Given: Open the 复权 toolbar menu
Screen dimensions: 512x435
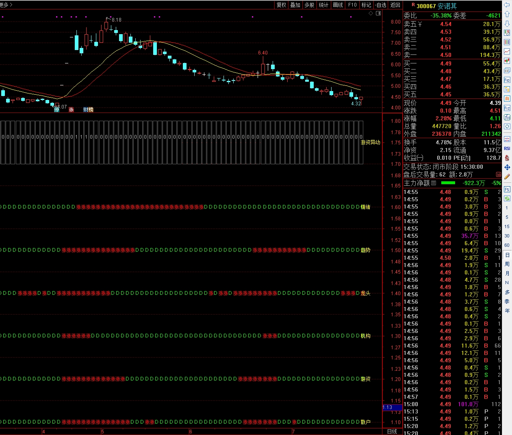Looking at the screenshot, I should [281, 5].
